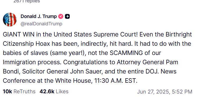This screenshot has height=97, width=197.
Task: Open Donald J. Trump display name
Action: [39, 16]
